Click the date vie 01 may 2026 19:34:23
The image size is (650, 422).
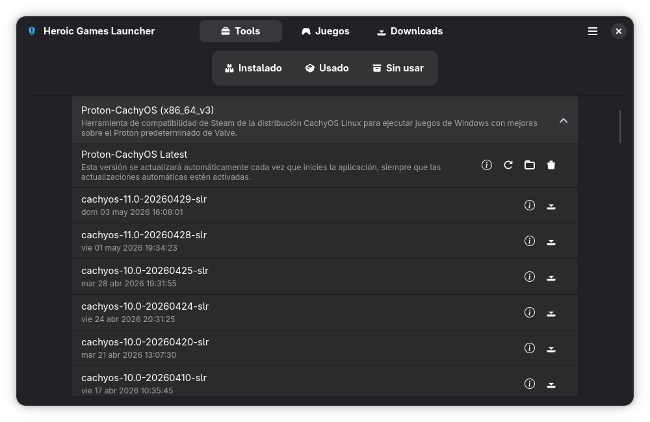point(129,247)
